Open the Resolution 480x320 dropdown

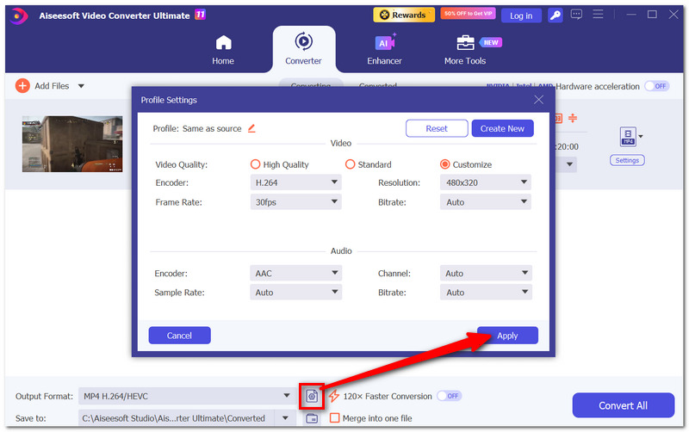click(486, 182)
